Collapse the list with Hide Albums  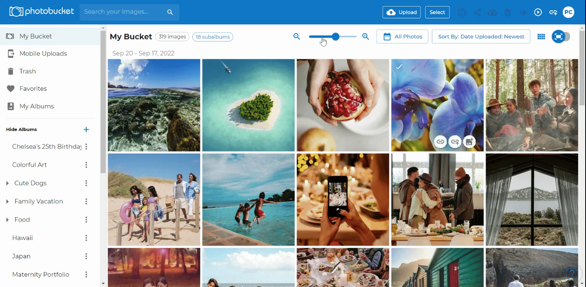click(21, 129)
